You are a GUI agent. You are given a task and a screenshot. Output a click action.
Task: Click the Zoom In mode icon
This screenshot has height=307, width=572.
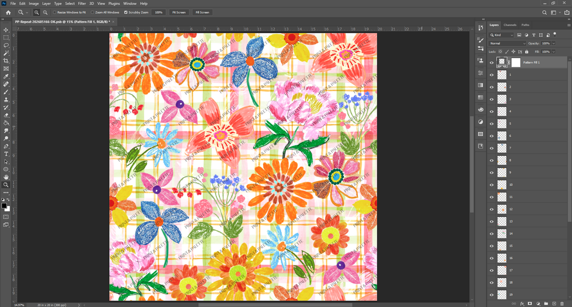(x=36, y=13)
